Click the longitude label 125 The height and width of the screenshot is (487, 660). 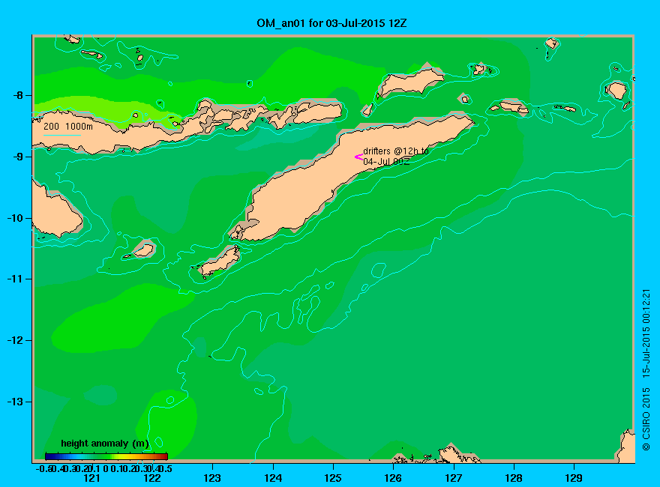click(x=333, y=478)
